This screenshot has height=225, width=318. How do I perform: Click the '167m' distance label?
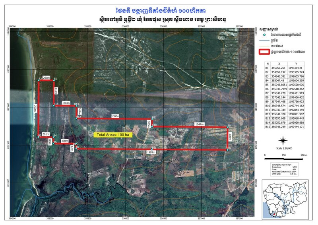79,111
